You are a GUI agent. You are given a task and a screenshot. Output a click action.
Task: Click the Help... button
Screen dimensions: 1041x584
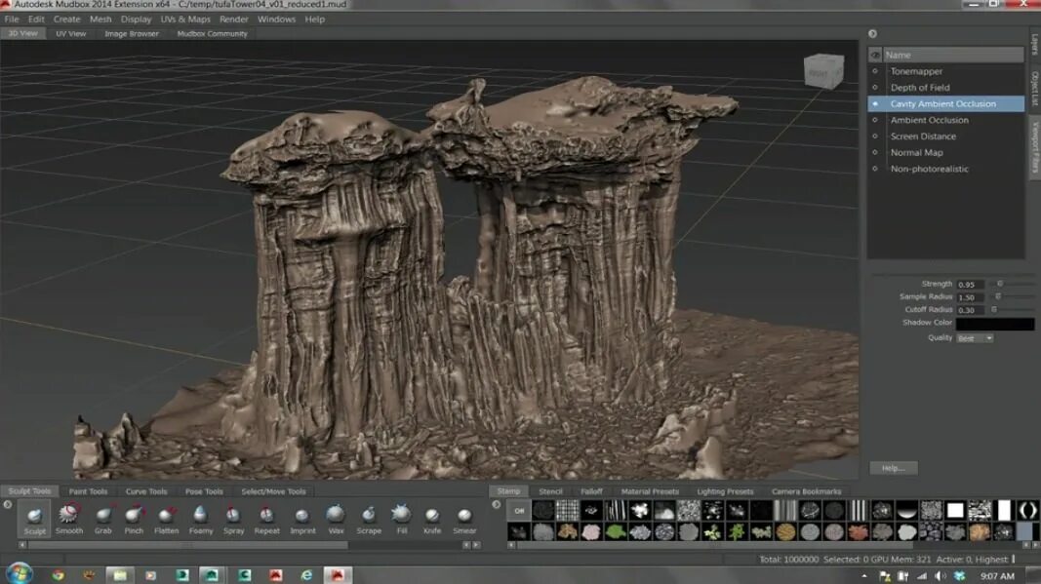893,468
